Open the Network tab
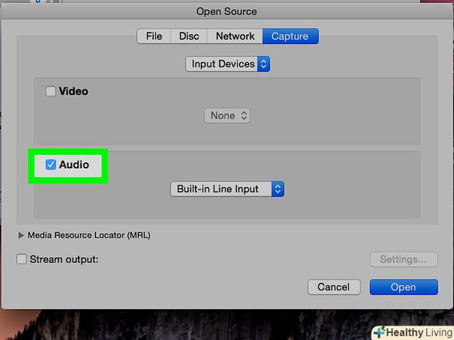 pyautogui.click(x=235, y=36)
